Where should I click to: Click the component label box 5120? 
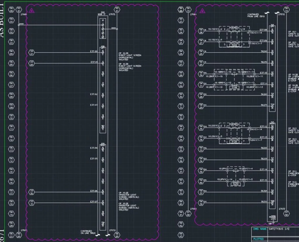click(234, 142)
